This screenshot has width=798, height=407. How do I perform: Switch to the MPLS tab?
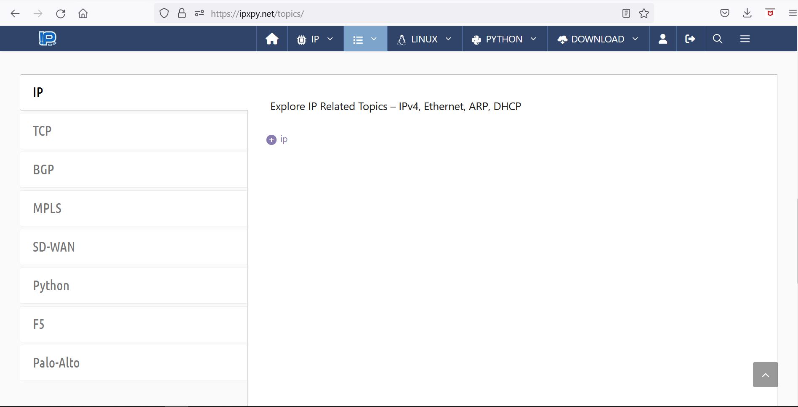tap(134, 208)
